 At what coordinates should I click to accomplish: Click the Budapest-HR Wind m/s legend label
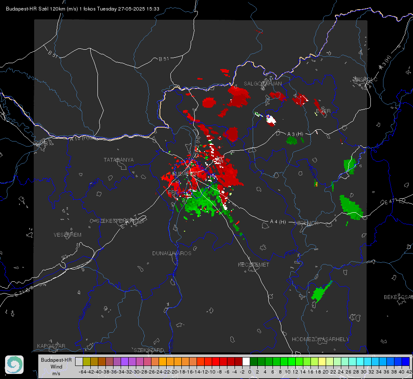pos(56,366)
